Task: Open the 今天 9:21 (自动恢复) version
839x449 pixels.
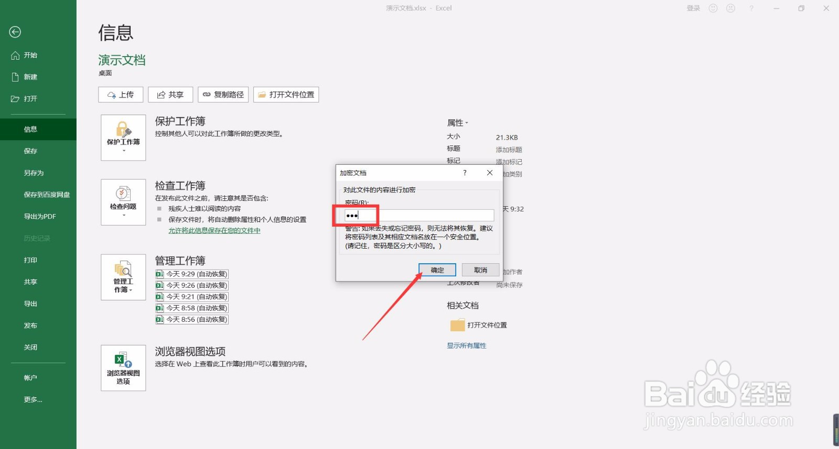Action: click(x=192, y=297)
